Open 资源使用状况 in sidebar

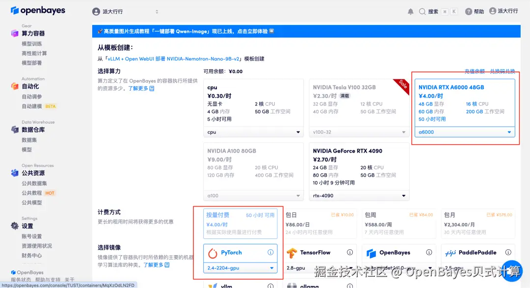(37, 246)
